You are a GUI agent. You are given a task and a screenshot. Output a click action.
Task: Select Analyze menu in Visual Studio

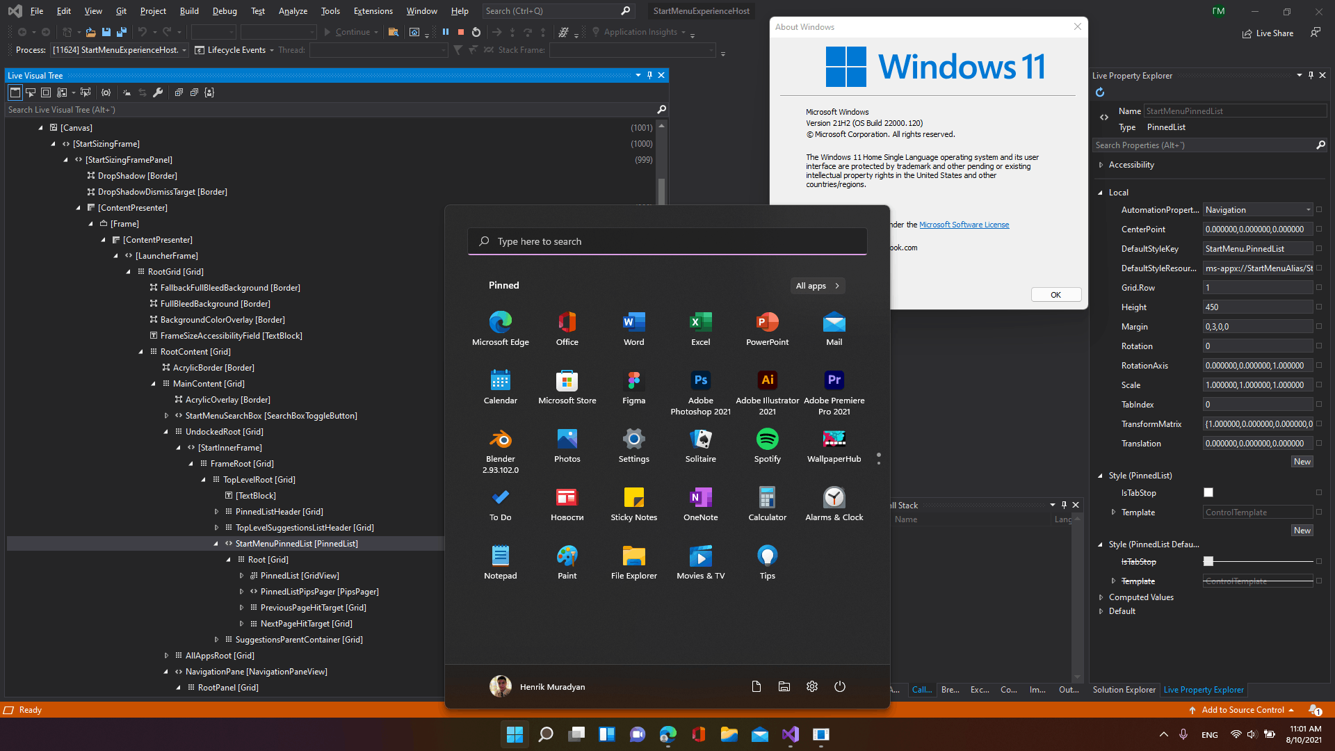[x=291, y=10]
